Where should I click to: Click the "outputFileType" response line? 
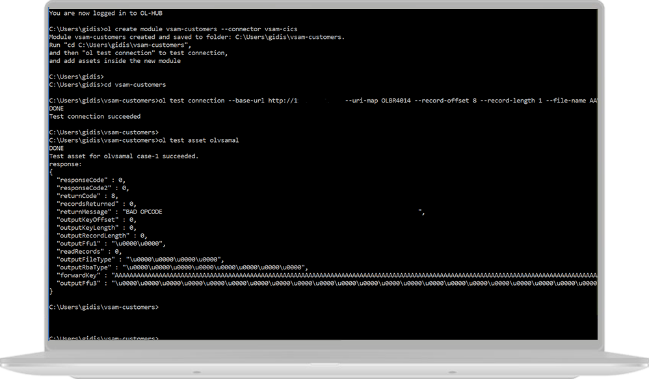[x=140, y=260]
